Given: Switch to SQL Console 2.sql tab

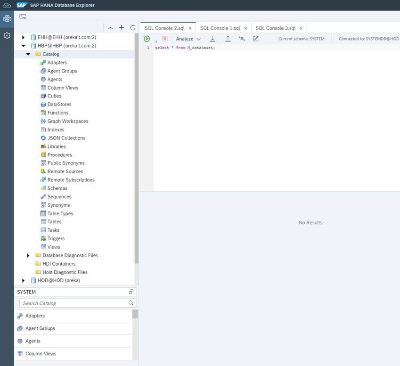Looking at the screenshot, I should 164,28.
